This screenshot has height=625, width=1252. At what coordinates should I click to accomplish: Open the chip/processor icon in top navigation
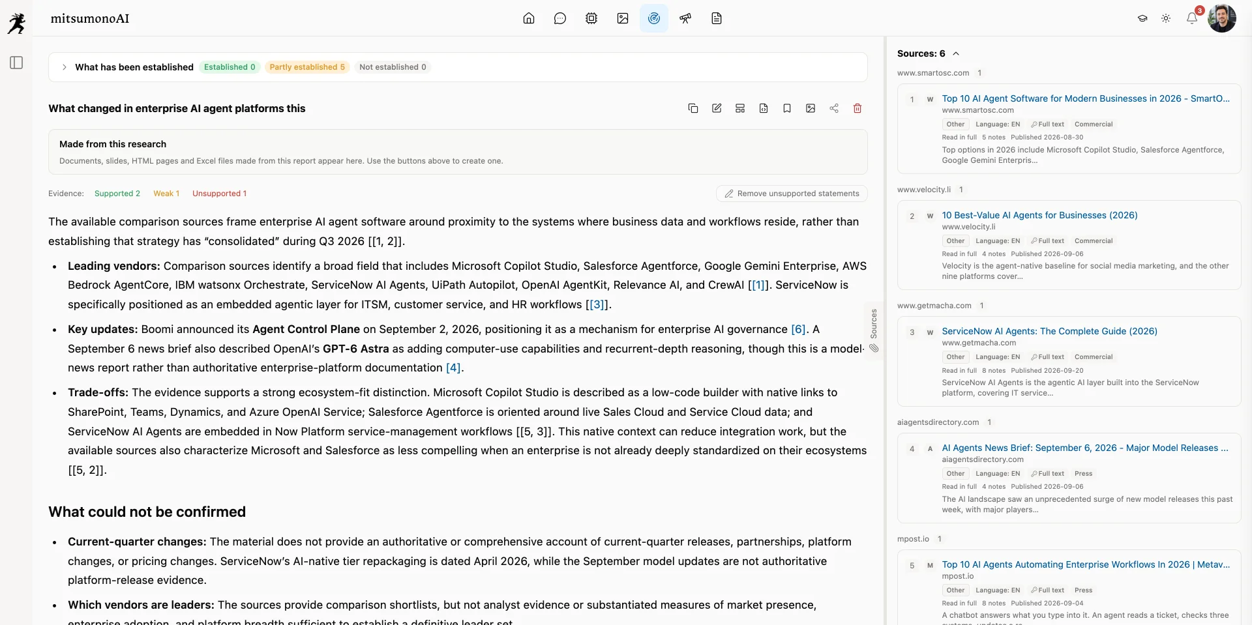[591, 18]
